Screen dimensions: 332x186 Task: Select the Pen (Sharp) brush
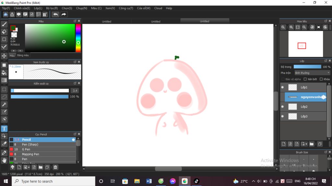[42, 144]
